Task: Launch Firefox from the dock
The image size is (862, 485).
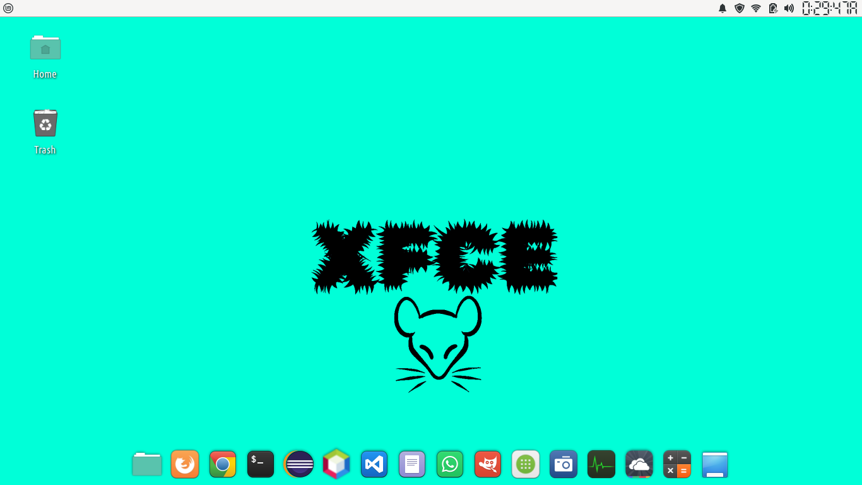Action: coord(185,464)
